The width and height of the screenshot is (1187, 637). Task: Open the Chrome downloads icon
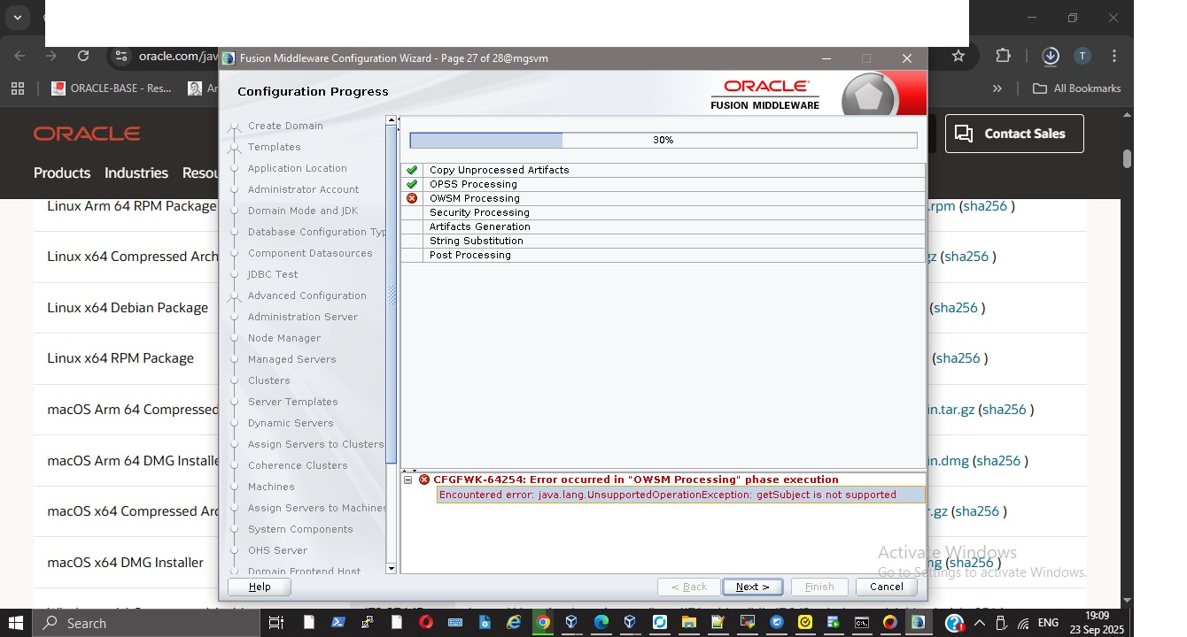[x=1051, y=56]
